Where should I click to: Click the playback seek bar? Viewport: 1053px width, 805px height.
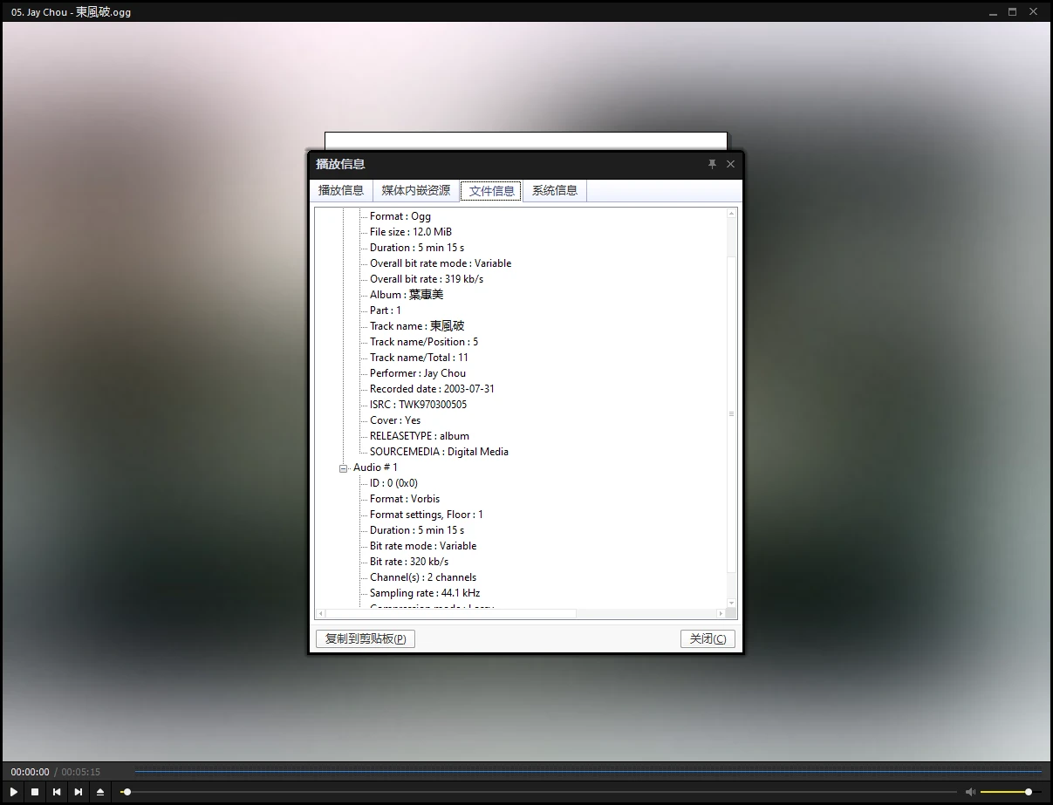click(x=539, y=792)
